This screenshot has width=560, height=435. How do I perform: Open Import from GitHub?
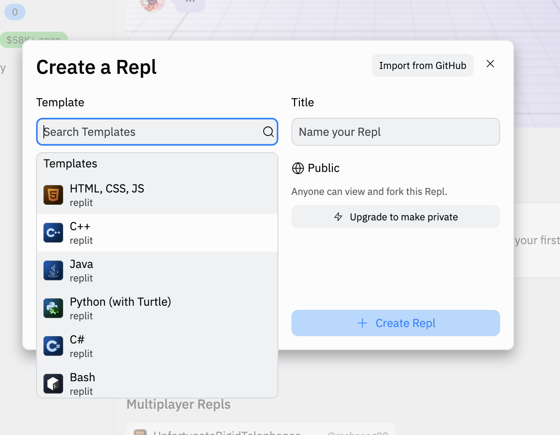click(423, 65)
